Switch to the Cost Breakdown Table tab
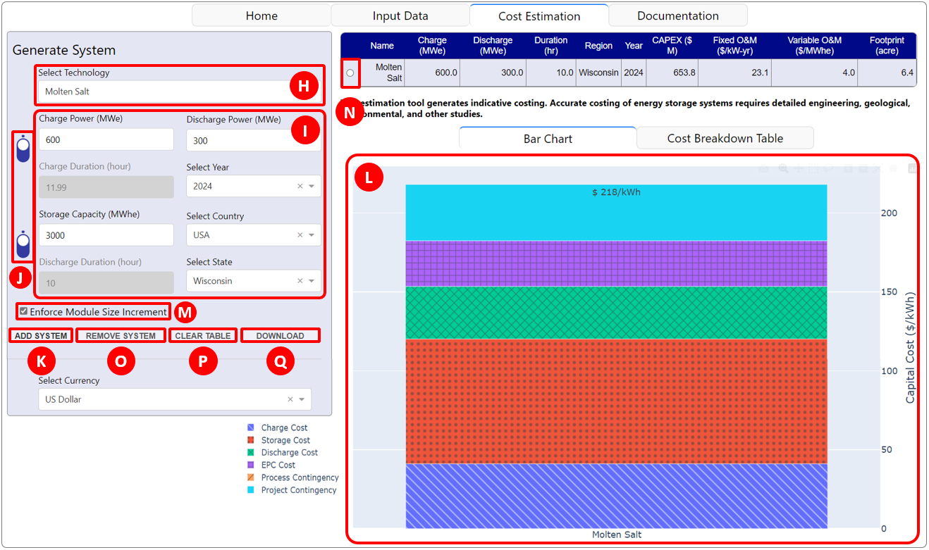929x550 pixels. pos(725,138)
